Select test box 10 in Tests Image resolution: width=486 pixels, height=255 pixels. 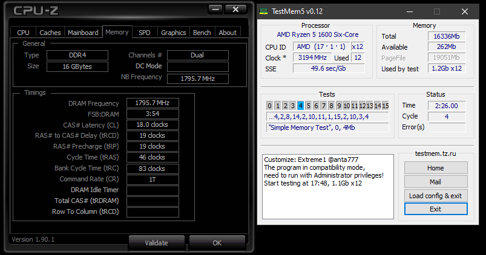(347, 106)
